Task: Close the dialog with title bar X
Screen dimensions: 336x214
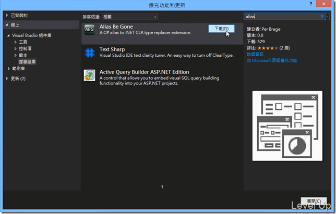Action: (x=323, y=4)
